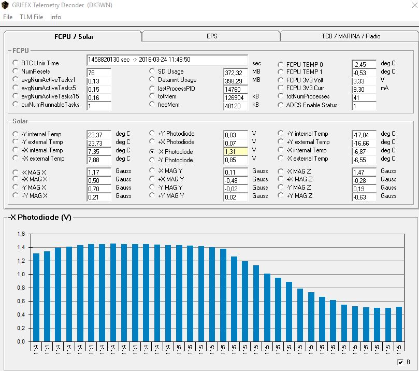Open the File menu

(x=8, y=17)
